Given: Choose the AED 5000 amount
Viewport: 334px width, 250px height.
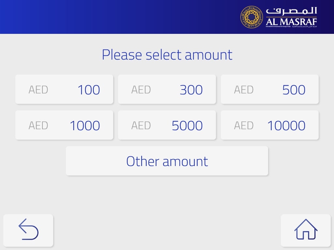Looking at the screenshot, I should click(x=167, y=125).
